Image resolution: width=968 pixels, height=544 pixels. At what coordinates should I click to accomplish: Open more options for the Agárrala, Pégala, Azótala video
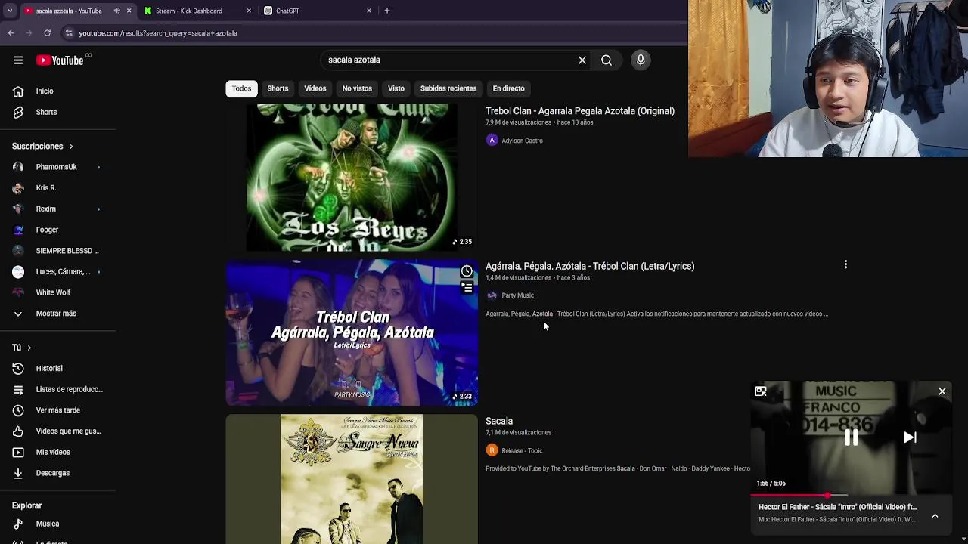[x=845, y=265]
